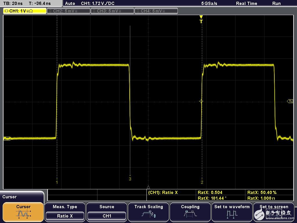Viewport: 297px width, 223px height.
Task: Toggle the Cursor softkey on
Action: (23, 212)
